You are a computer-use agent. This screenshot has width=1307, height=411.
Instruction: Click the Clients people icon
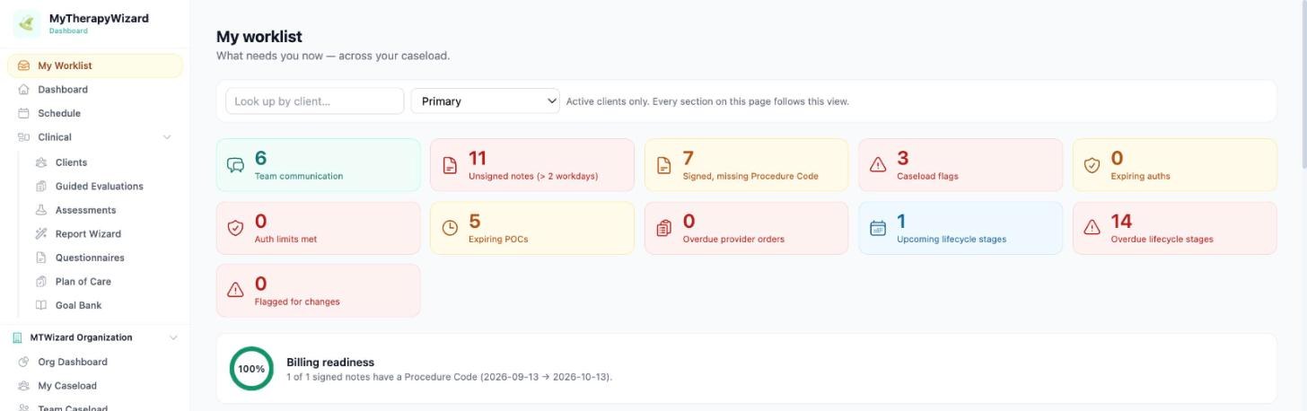(x=40, y=162)
